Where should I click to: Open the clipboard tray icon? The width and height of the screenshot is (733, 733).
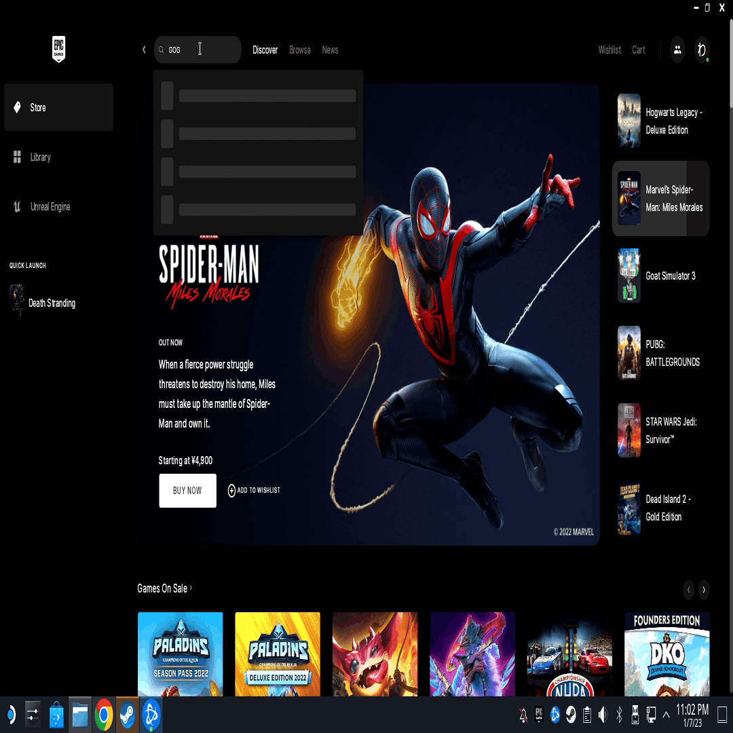tap(587, 714)
